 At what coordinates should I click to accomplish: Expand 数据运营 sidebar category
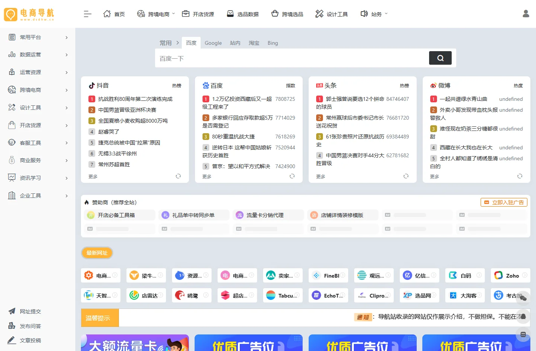38,55
